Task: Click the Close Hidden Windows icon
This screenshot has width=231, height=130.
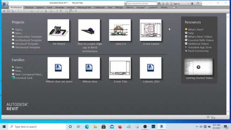Action: point(66,11)
